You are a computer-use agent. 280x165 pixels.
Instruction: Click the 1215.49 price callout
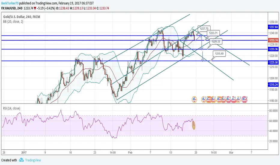click(219, 53)
